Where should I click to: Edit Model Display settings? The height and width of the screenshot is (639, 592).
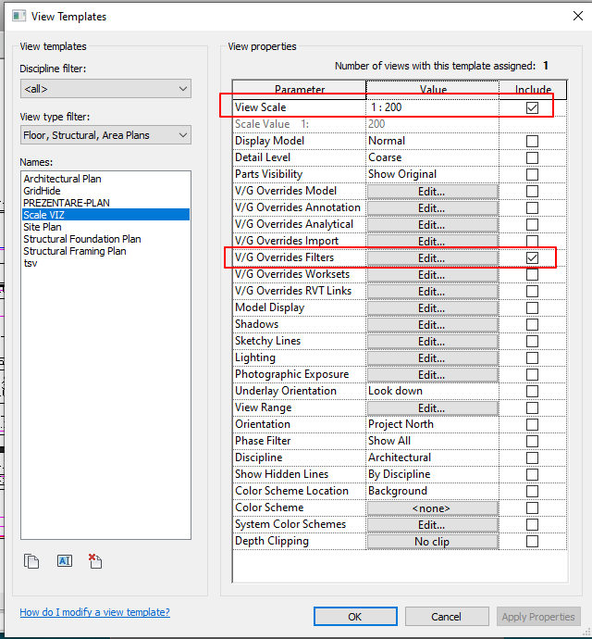(432, 308)
